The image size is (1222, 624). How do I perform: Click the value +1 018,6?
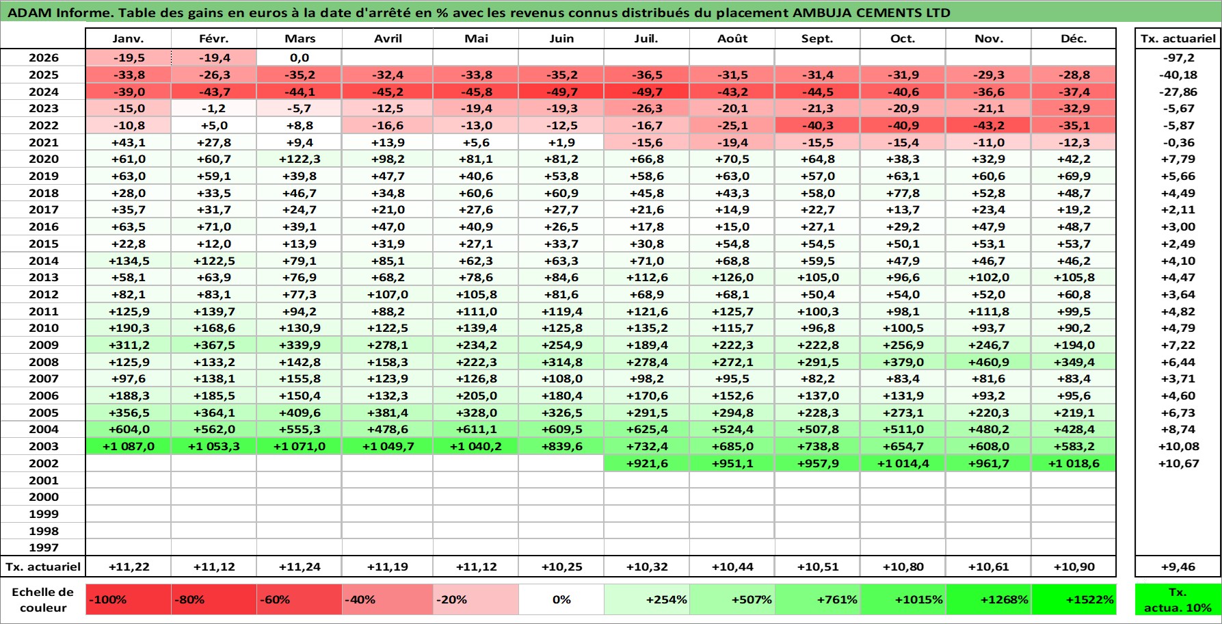(1074, 463)
